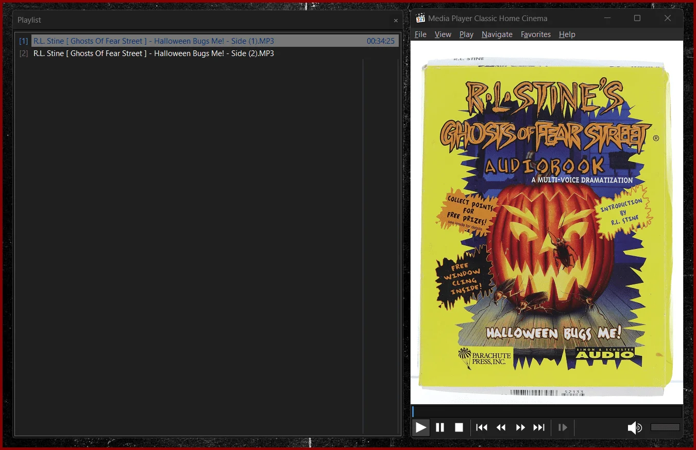Open the Navigate menu

(497, 34)
